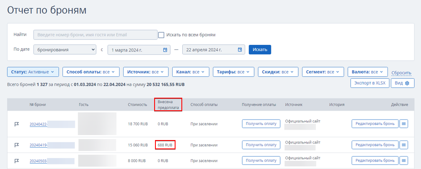Open booking link 20240422
This screenshot has width=421, height=169.
pyautogui.click(x=39, y=124)
